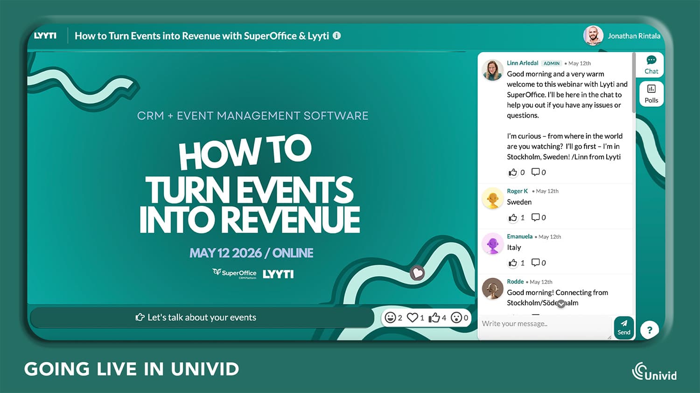Image resolution: width=700 pixels, height=393 pixels.
Task: Click the Lyyti logo in header
Action: (x=45, y=35)
